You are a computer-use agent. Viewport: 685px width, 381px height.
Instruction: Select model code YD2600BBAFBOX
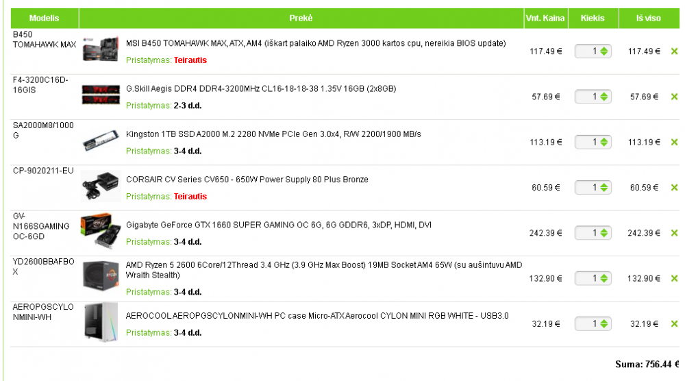(x=44, y=267)
